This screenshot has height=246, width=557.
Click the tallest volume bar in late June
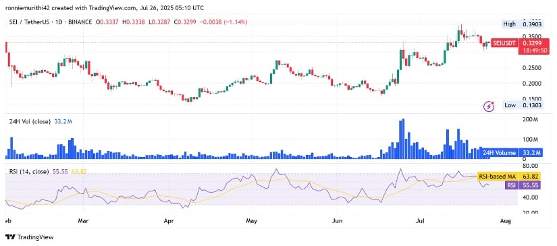pyautogui.click(x=403, y=139)
